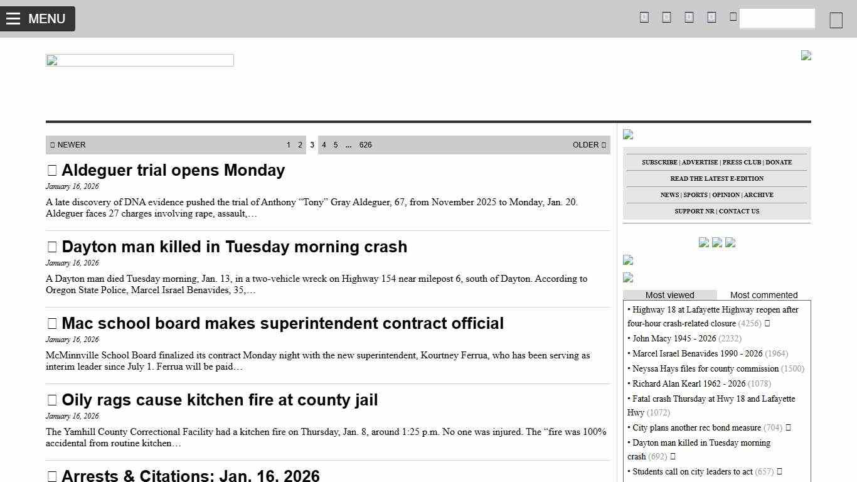Select the Most viewed tab

click(670, 295)
